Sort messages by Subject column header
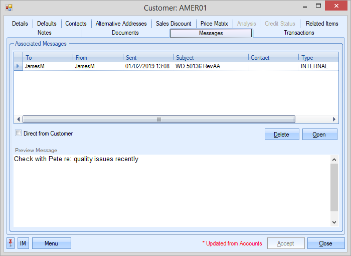351x256 pixels. 211,58
